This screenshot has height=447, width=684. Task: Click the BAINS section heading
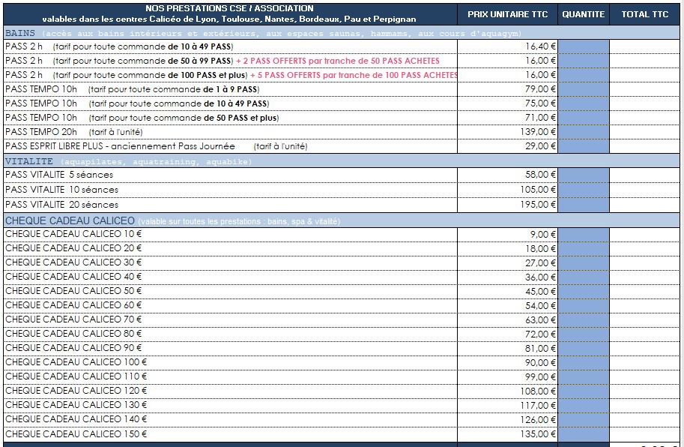pos(20,33)
